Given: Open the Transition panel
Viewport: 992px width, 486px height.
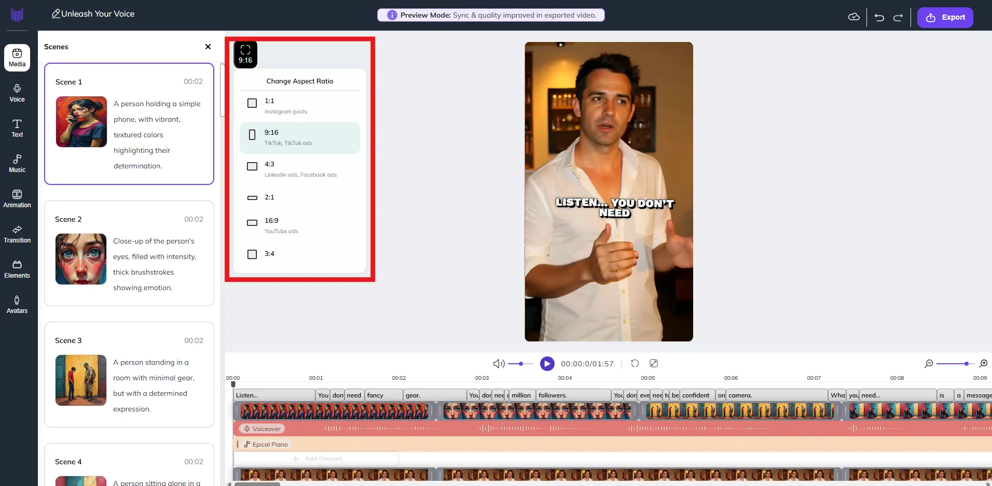Looking at the screenshot, I should (17, 234).
